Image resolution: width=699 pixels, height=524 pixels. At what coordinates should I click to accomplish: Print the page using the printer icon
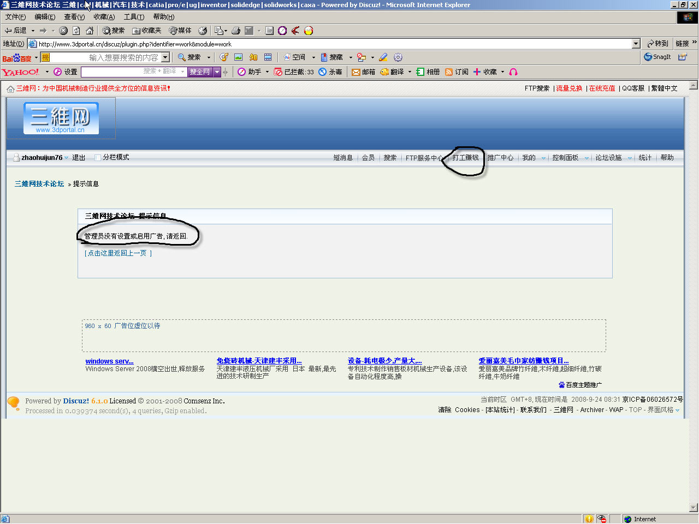236,31
